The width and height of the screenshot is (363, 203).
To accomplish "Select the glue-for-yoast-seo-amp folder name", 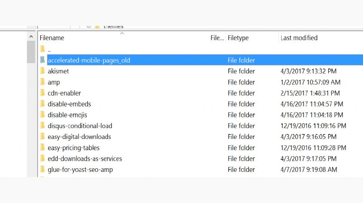I will pyautogui.click(x=80, y=170).
